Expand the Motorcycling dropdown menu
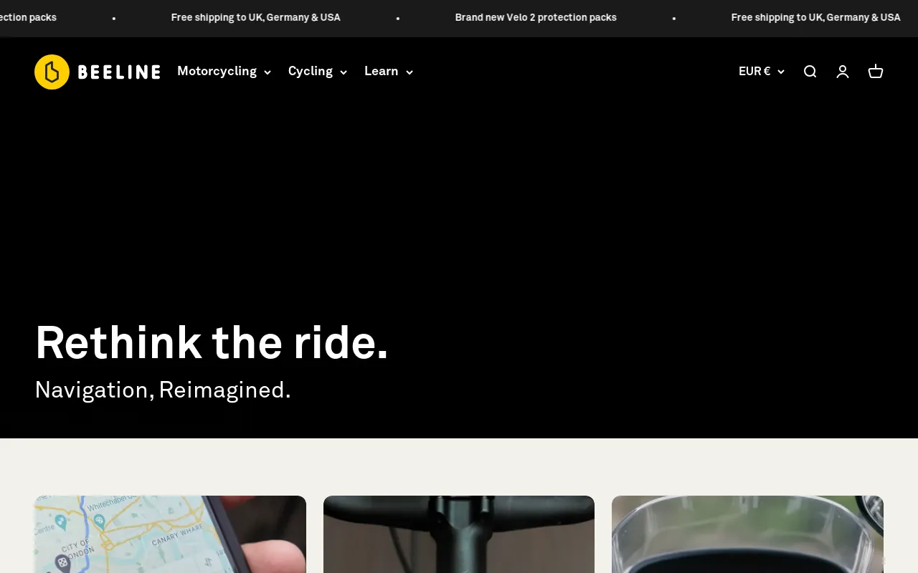 pyautogui.click(x=224, y=72)
